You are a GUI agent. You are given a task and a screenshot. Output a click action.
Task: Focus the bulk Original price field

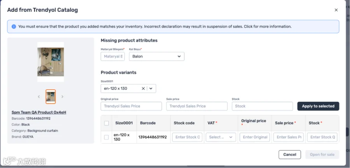coord(131,106)
